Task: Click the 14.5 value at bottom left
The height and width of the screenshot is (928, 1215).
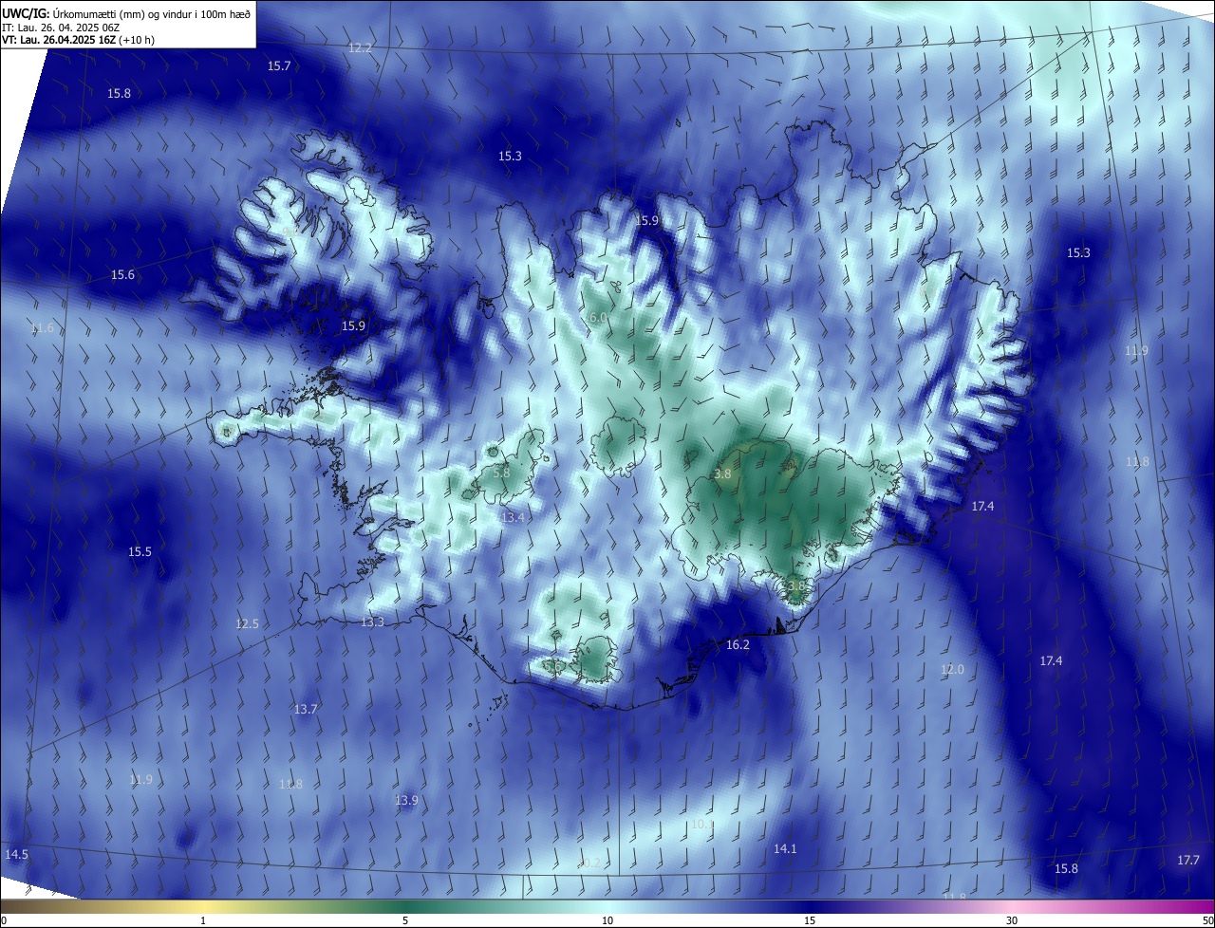Action: coord(16,854)
